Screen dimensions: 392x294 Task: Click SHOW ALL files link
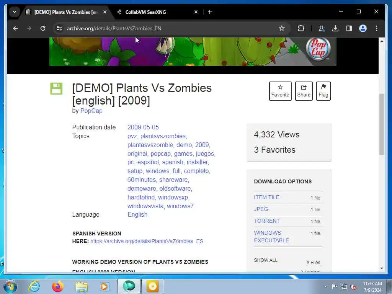(x=266, y=260)
